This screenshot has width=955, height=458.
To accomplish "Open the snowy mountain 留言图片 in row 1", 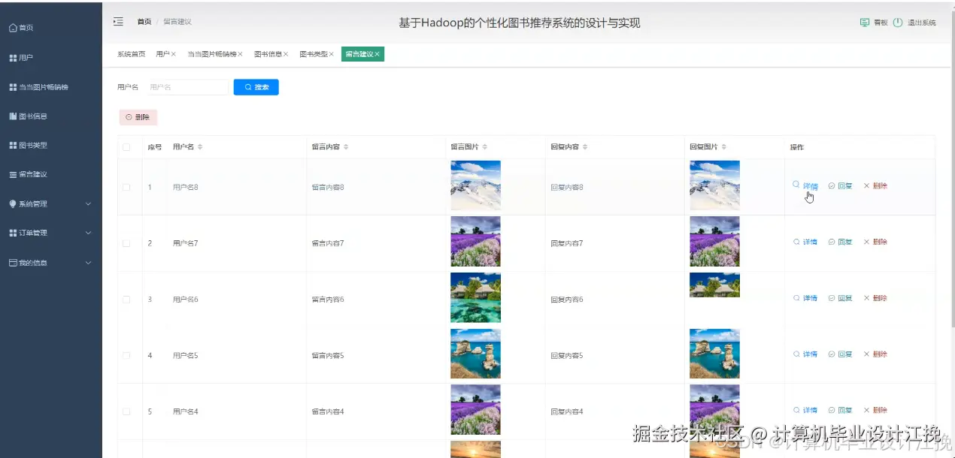I will click(x=475, y=185).
